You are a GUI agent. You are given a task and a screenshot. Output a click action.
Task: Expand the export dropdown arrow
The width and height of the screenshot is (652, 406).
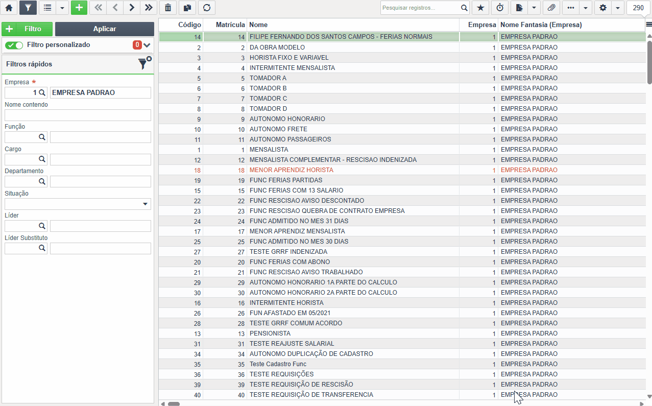pyautogui.click(x=534, y=8)
